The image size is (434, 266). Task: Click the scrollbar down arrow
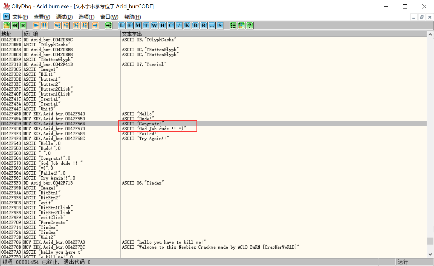click(x=430, y=254)
